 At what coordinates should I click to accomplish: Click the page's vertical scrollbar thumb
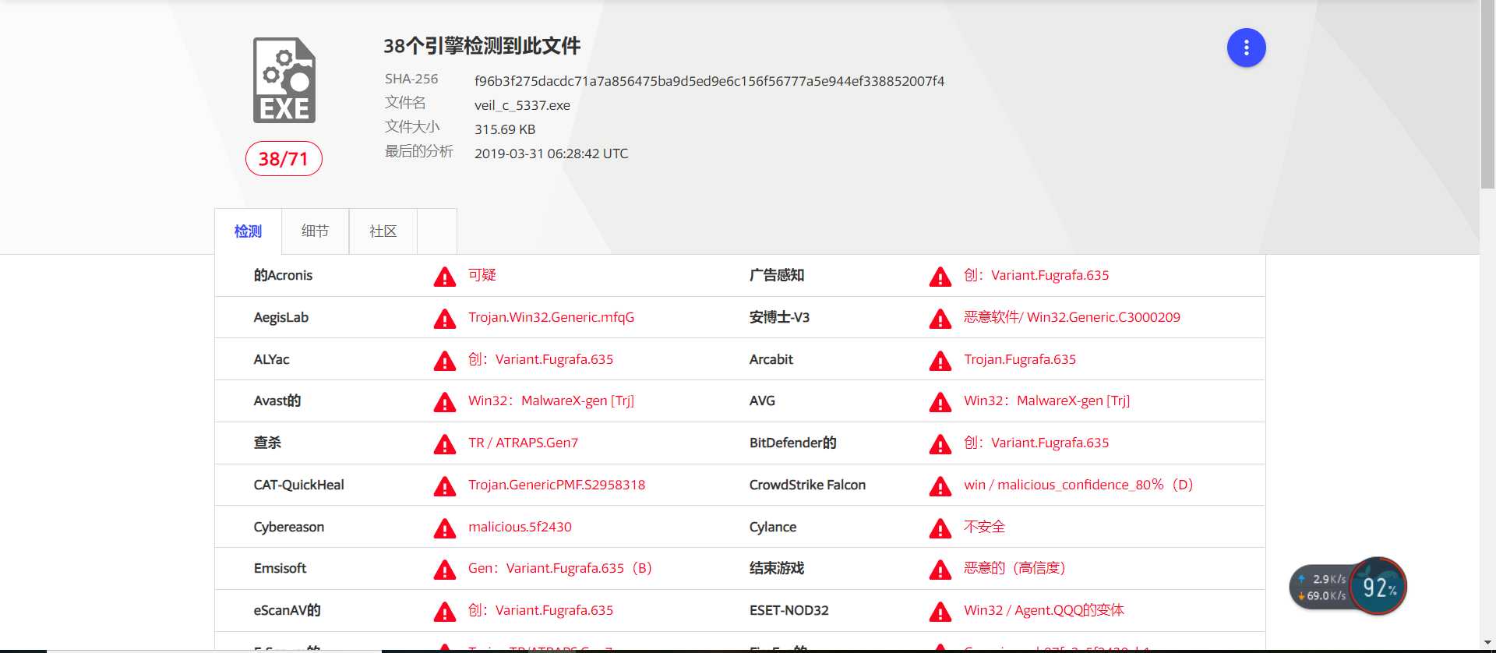point(1487,94)
